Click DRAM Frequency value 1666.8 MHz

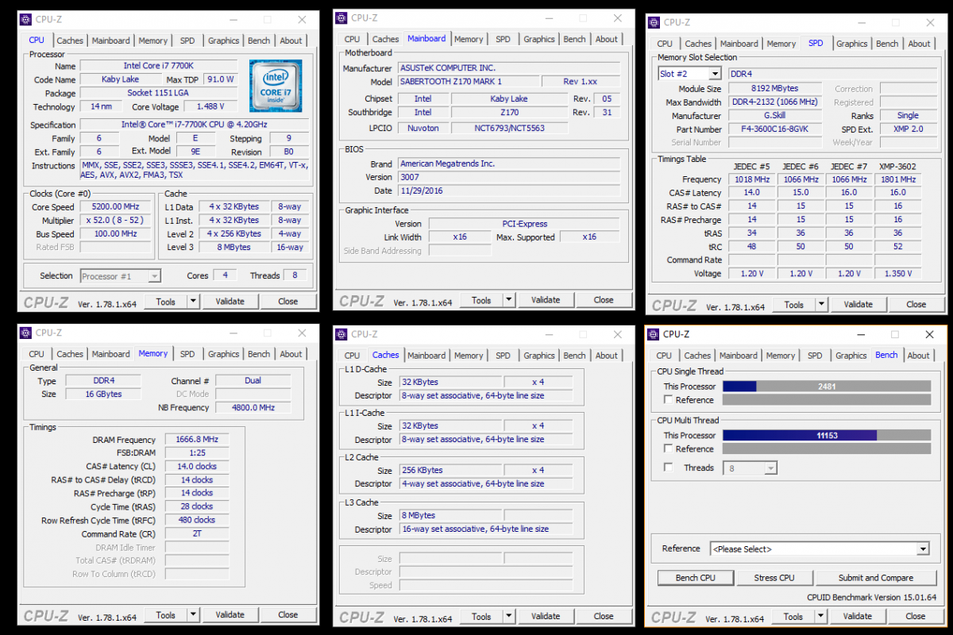[197, 439]
